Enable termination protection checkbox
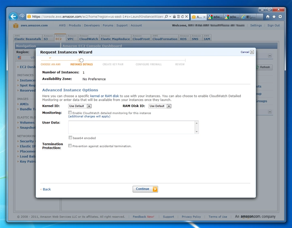 pyautogui.click(x=70, y=145)
